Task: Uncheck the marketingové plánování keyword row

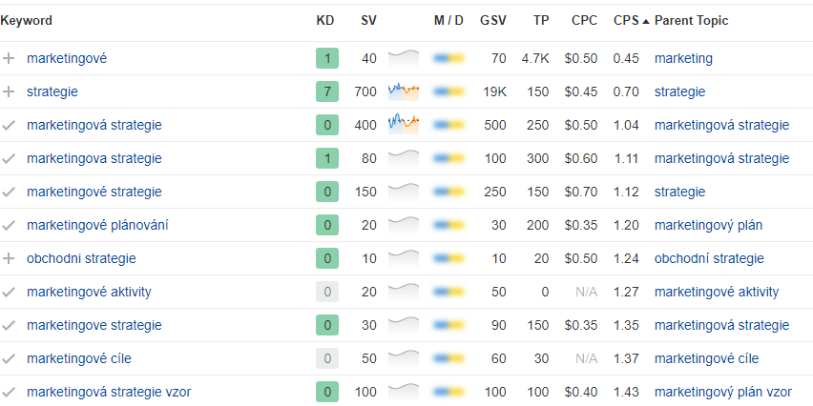Action: 10,225
